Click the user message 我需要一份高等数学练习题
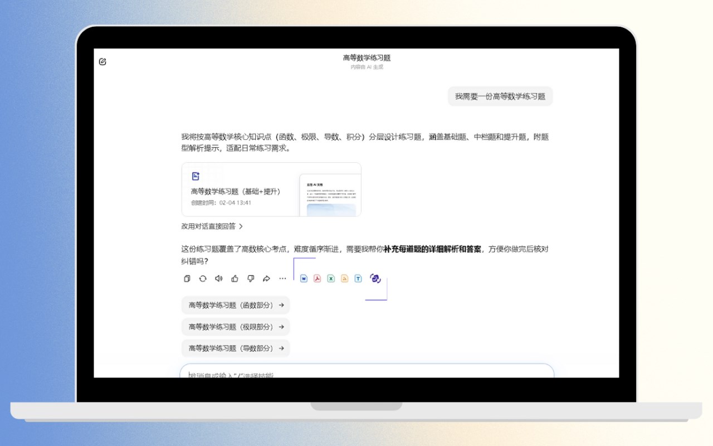This screenshot has width=713, height=446. point(500,96)
